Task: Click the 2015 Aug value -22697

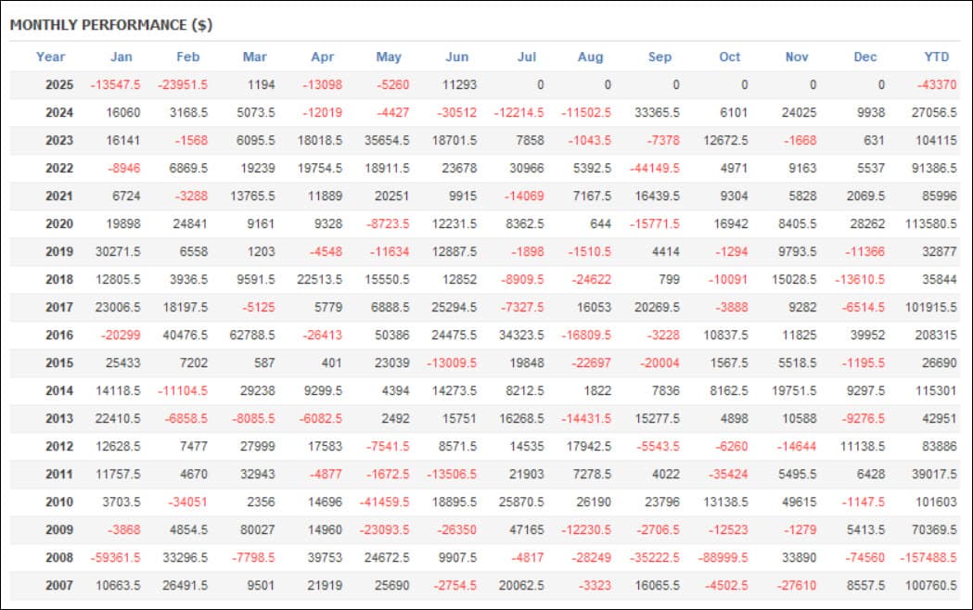Action: point(592,363)
